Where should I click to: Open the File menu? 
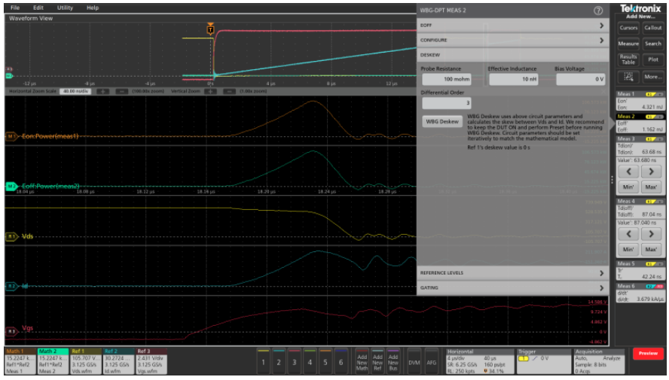tap(15, 8)
